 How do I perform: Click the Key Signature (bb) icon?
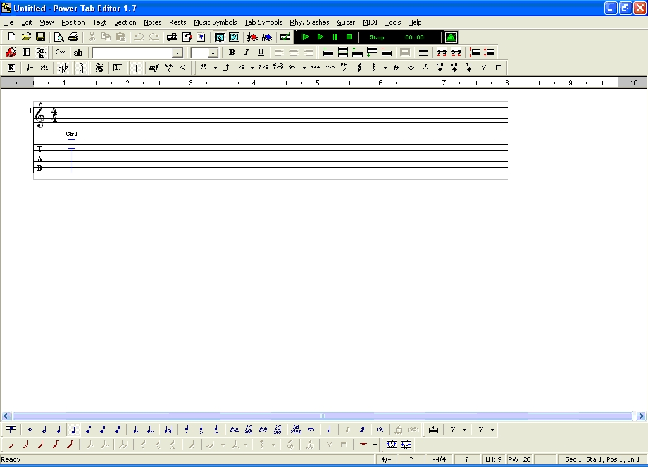pyautogui.click(x=62, y=67)
